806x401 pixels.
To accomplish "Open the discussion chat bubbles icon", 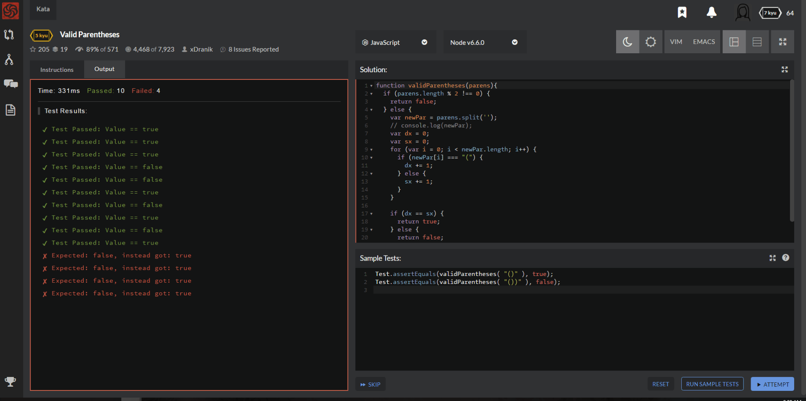I will (11, 84).
